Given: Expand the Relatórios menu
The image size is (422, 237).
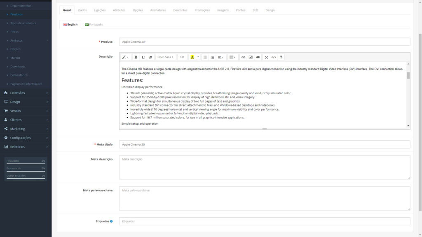Looking at the screenshot, I should point(26,147).
